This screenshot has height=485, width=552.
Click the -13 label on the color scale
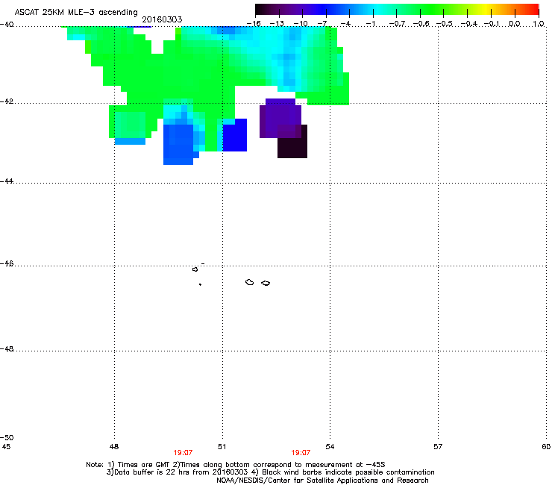277,24
